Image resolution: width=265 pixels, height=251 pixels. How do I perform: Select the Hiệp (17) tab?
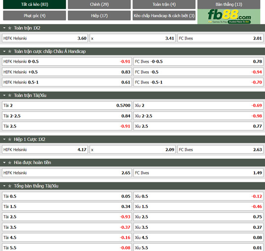99,15
